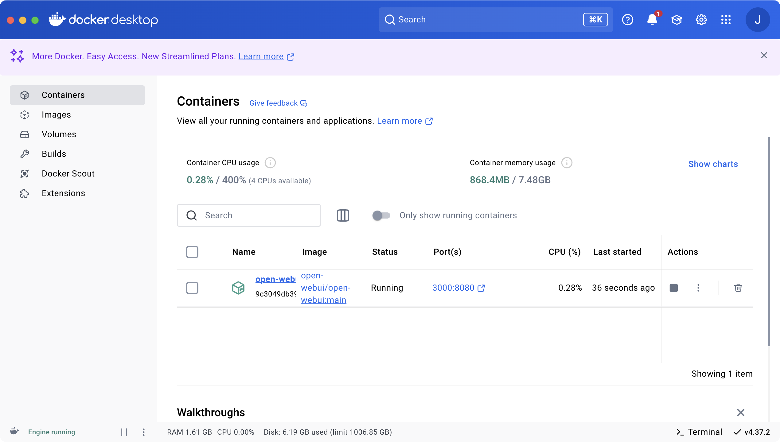Image resolution: width=780 pixels, height=442 pixels.
Task: Open the column display options icon
Action: [343, 215]
